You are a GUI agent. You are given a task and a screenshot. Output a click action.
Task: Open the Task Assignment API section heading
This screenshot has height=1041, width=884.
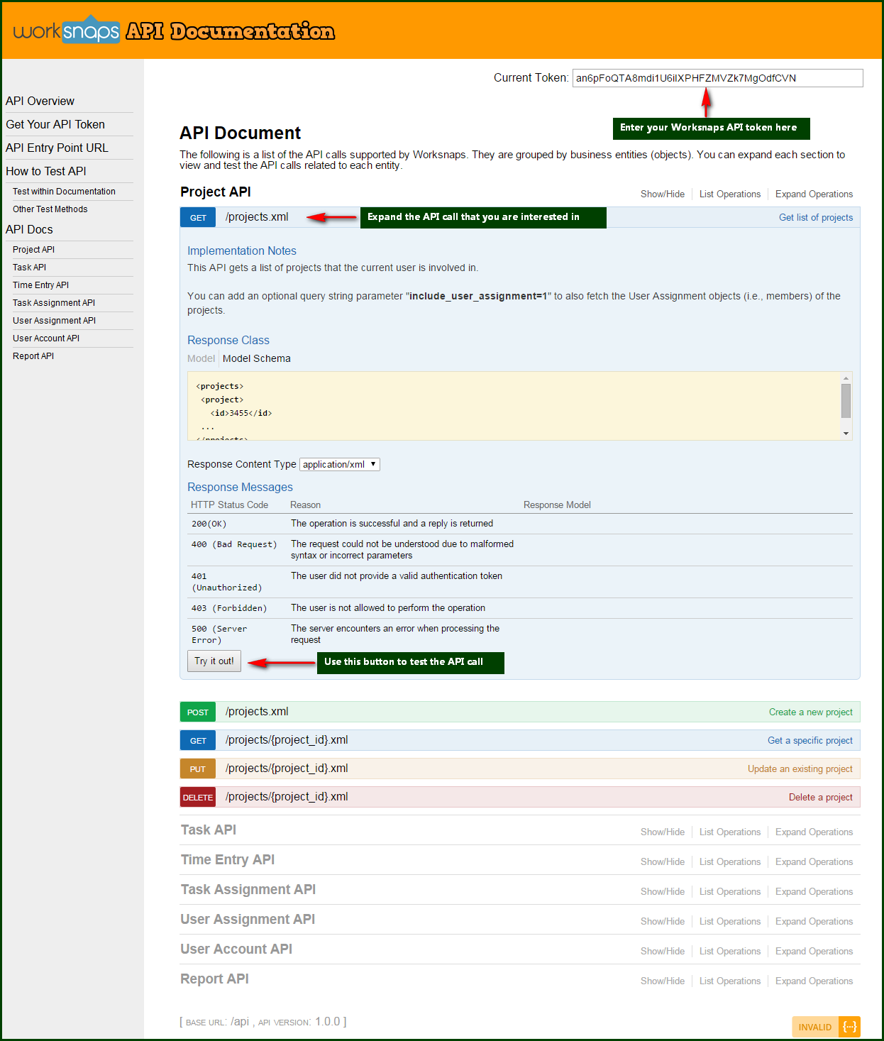pos(248,890)
